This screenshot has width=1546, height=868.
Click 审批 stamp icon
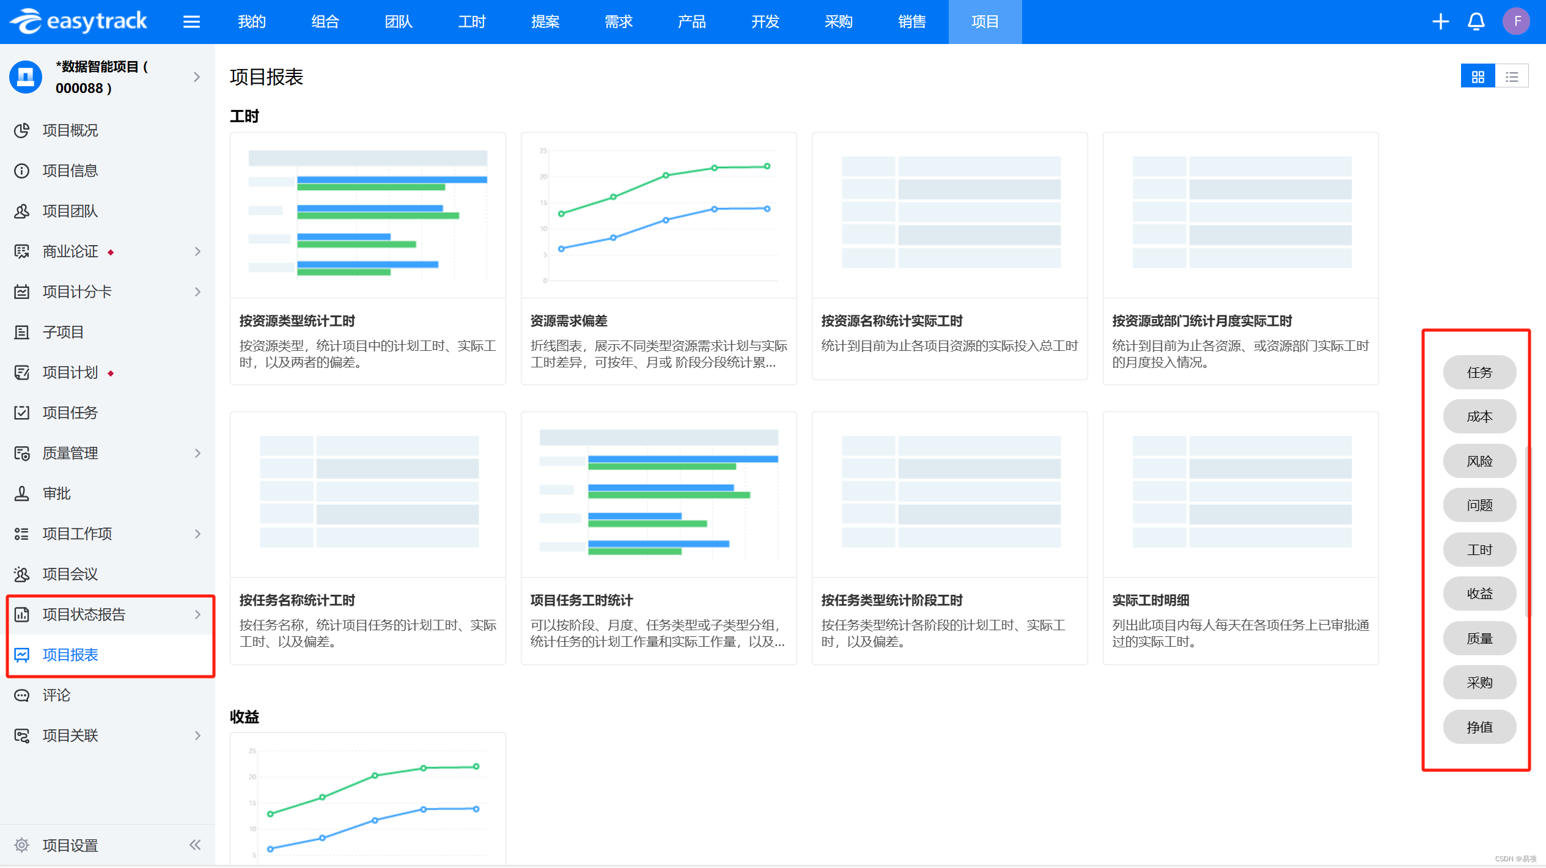[22, 493]
